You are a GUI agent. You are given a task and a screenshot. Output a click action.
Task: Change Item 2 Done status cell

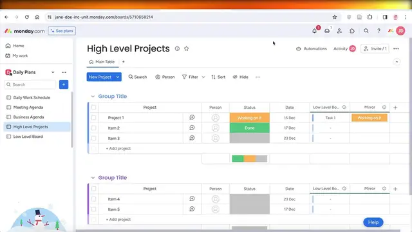click(250, 128)
